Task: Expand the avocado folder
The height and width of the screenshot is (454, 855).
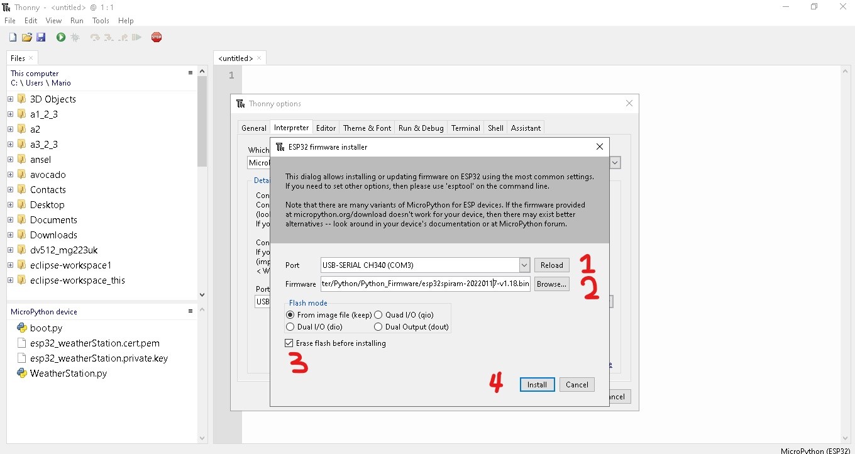Action: (11, 174)
